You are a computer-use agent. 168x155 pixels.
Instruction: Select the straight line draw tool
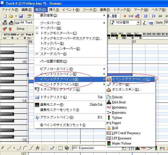tap(9, 148)
